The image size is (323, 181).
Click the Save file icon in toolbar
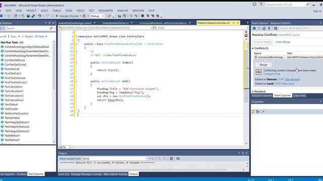pyautogui.click(x=28, y=16)
